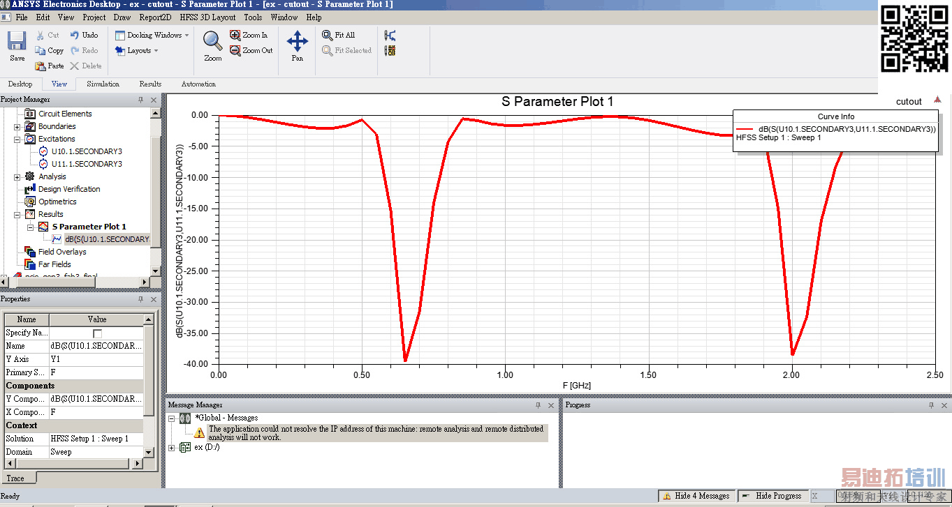This screenshot has height=507, width=952.
Task: Close the Project Manager panel
Action: tap(154, 100)
